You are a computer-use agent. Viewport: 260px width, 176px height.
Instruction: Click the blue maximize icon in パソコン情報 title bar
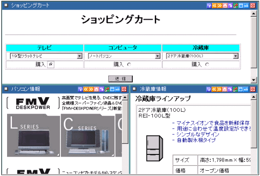pos(112,89)
